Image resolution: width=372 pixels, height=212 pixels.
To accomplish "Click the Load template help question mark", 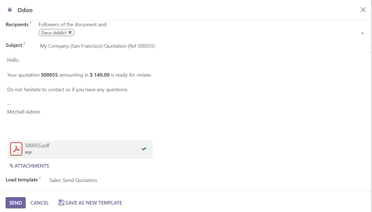I will point(40,178).
